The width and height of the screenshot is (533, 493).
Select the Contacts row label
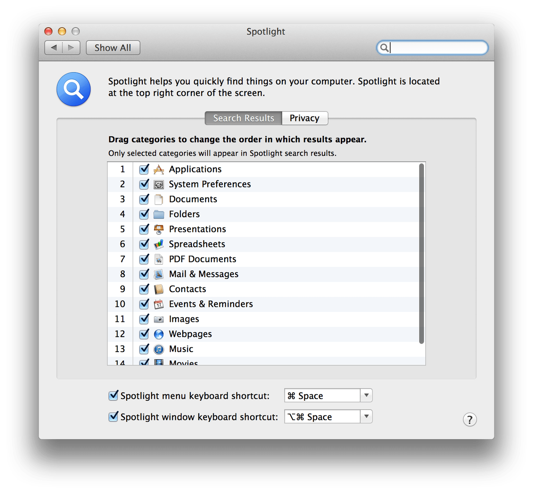coord(188,289)
